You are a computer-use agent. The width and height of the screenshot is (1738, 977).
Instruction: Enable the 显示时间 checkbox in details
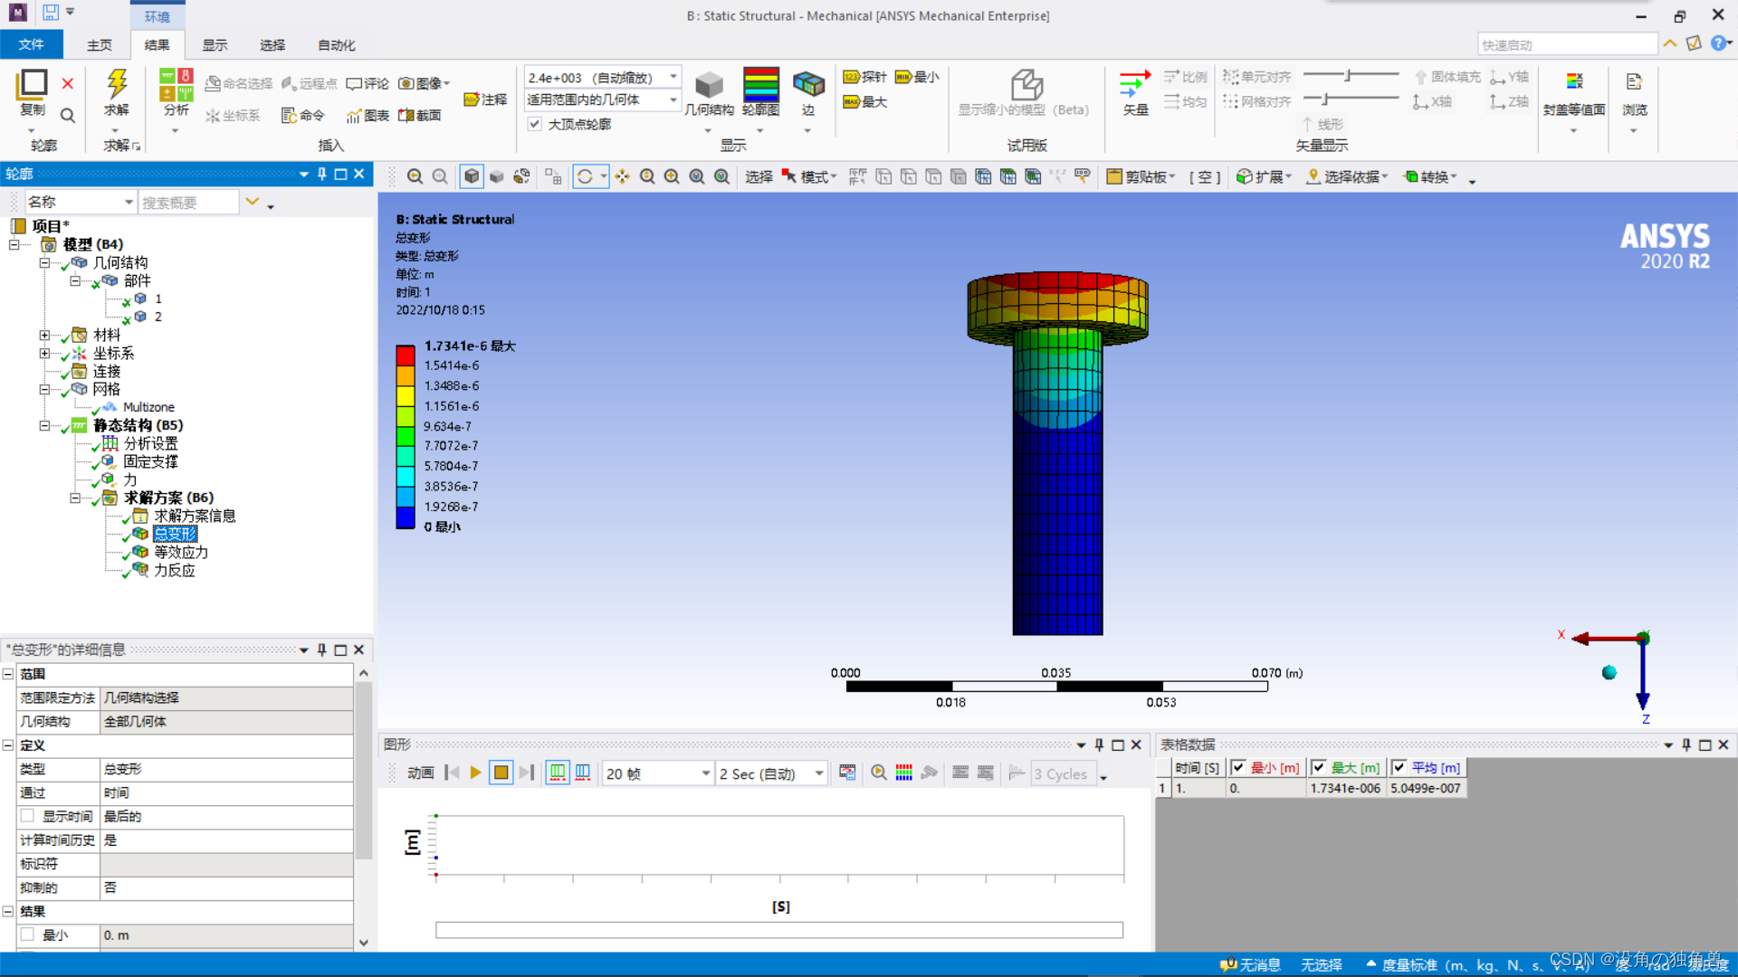click(x=27, y=816)
